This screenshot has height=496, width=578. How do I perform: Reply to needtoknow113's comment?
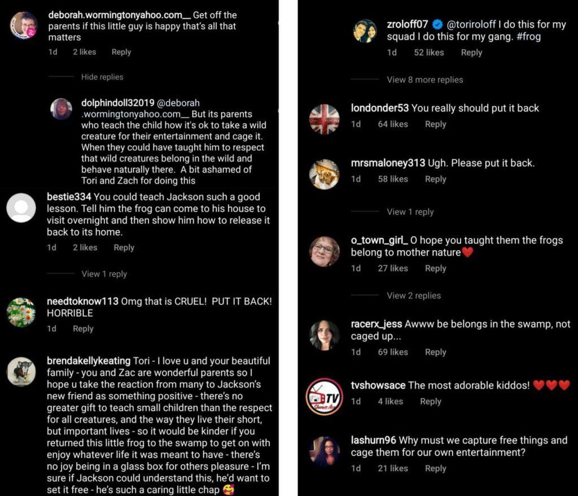(x=83, y=329)
